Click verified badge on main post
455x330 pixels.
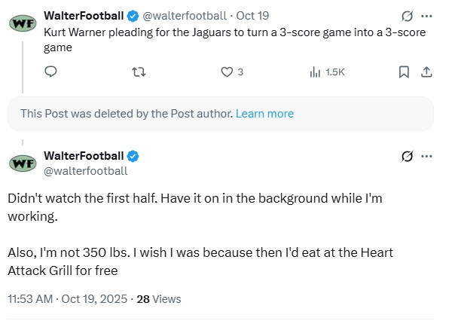133,156
